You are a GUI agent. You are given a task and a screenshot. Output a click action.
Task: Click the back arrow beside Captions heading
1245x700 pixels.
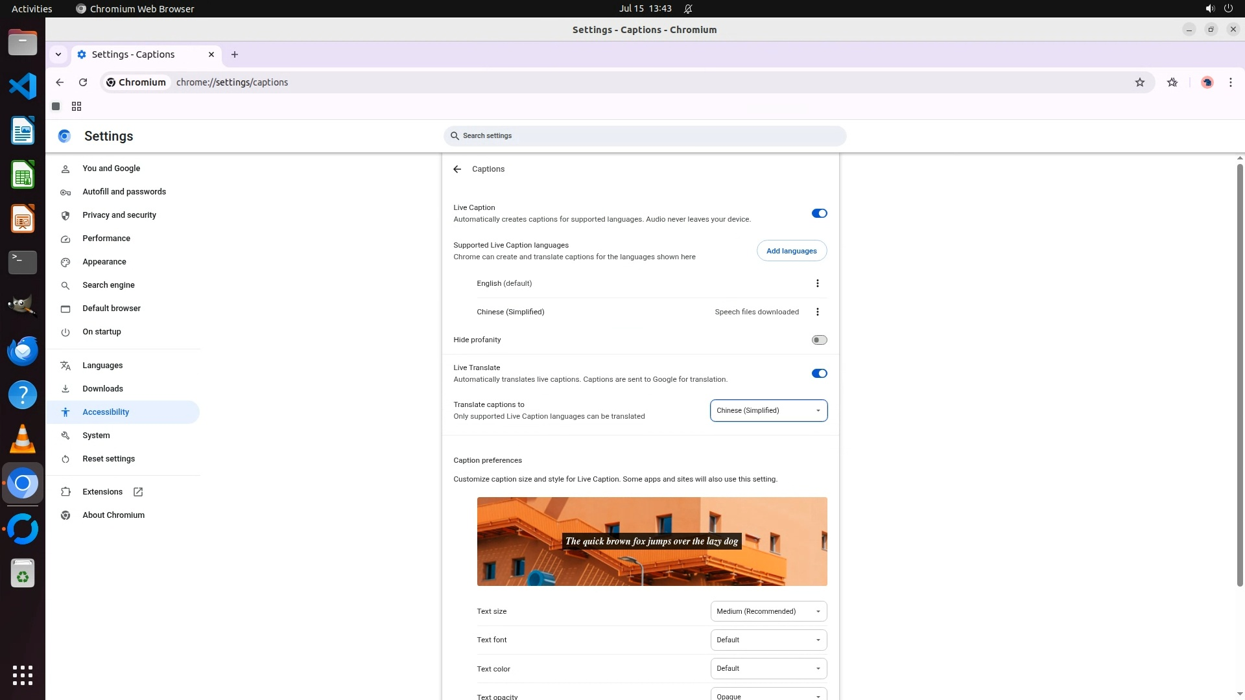click(457, 169)
